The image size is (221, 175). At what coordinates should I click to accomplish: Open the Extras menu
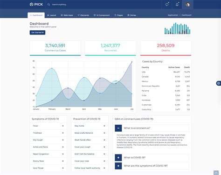pyautogui.click(x=131, y=15)
